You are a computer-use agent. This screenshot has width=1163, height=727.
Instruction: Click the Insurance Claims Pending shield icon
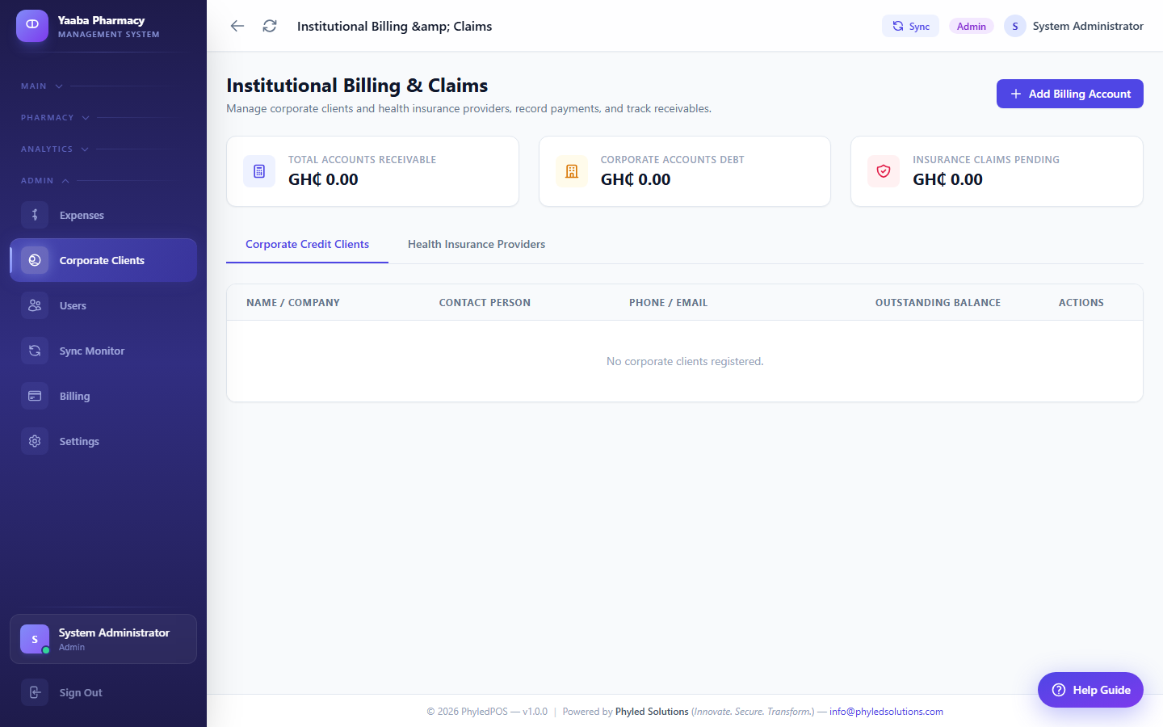coord(884,171)
